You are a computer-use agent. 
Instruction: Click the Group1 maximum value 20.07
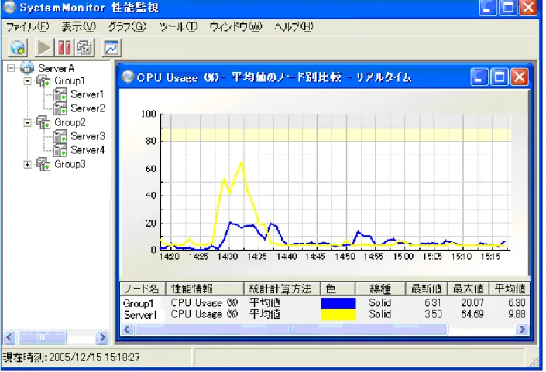point(472,303)
